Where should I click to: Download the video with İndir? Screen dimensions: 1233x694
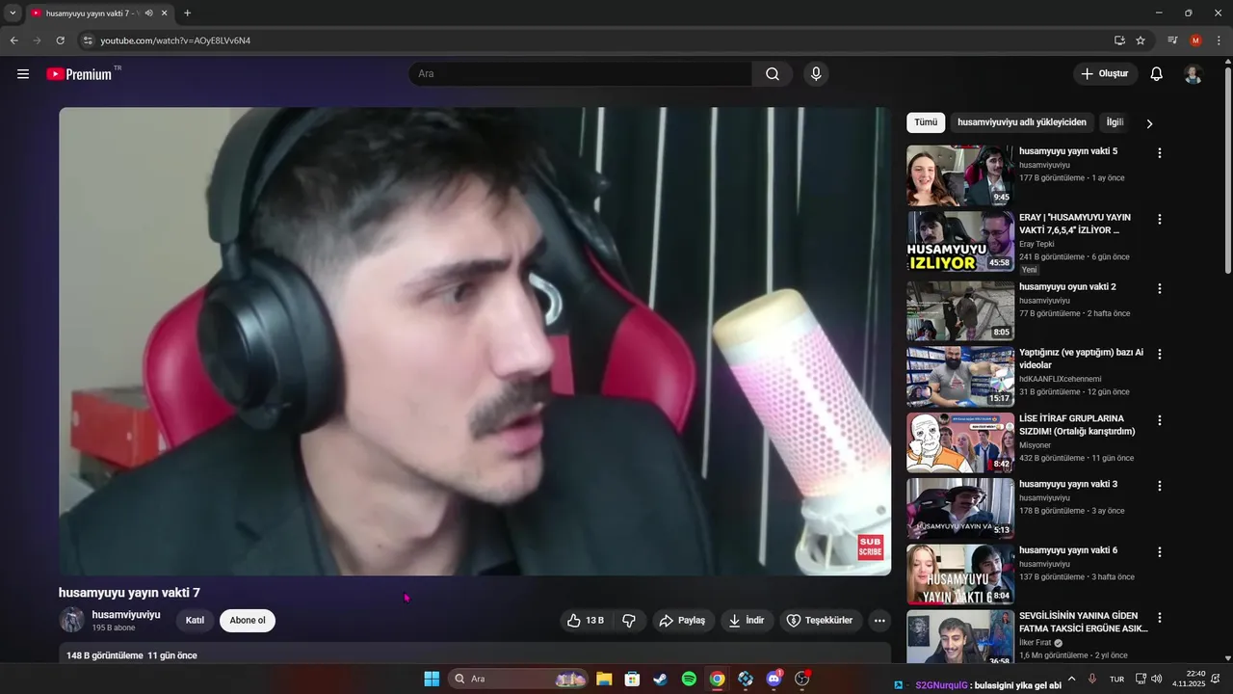[x=747, y=621]
